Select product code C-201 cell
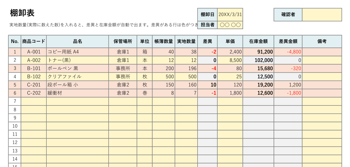 pyautogui.click(x=34, y=85)
